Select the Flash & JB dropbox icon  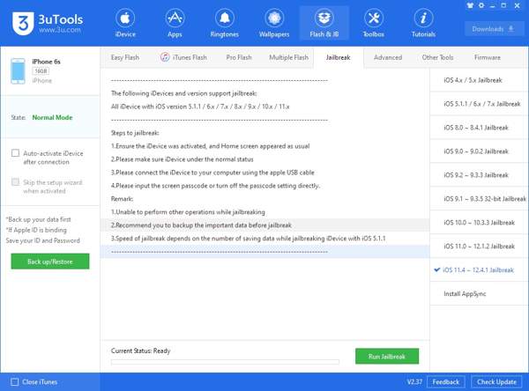324,18
